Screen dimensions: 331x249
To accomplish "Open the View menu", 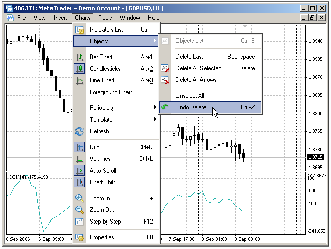I will click(39, 18).
